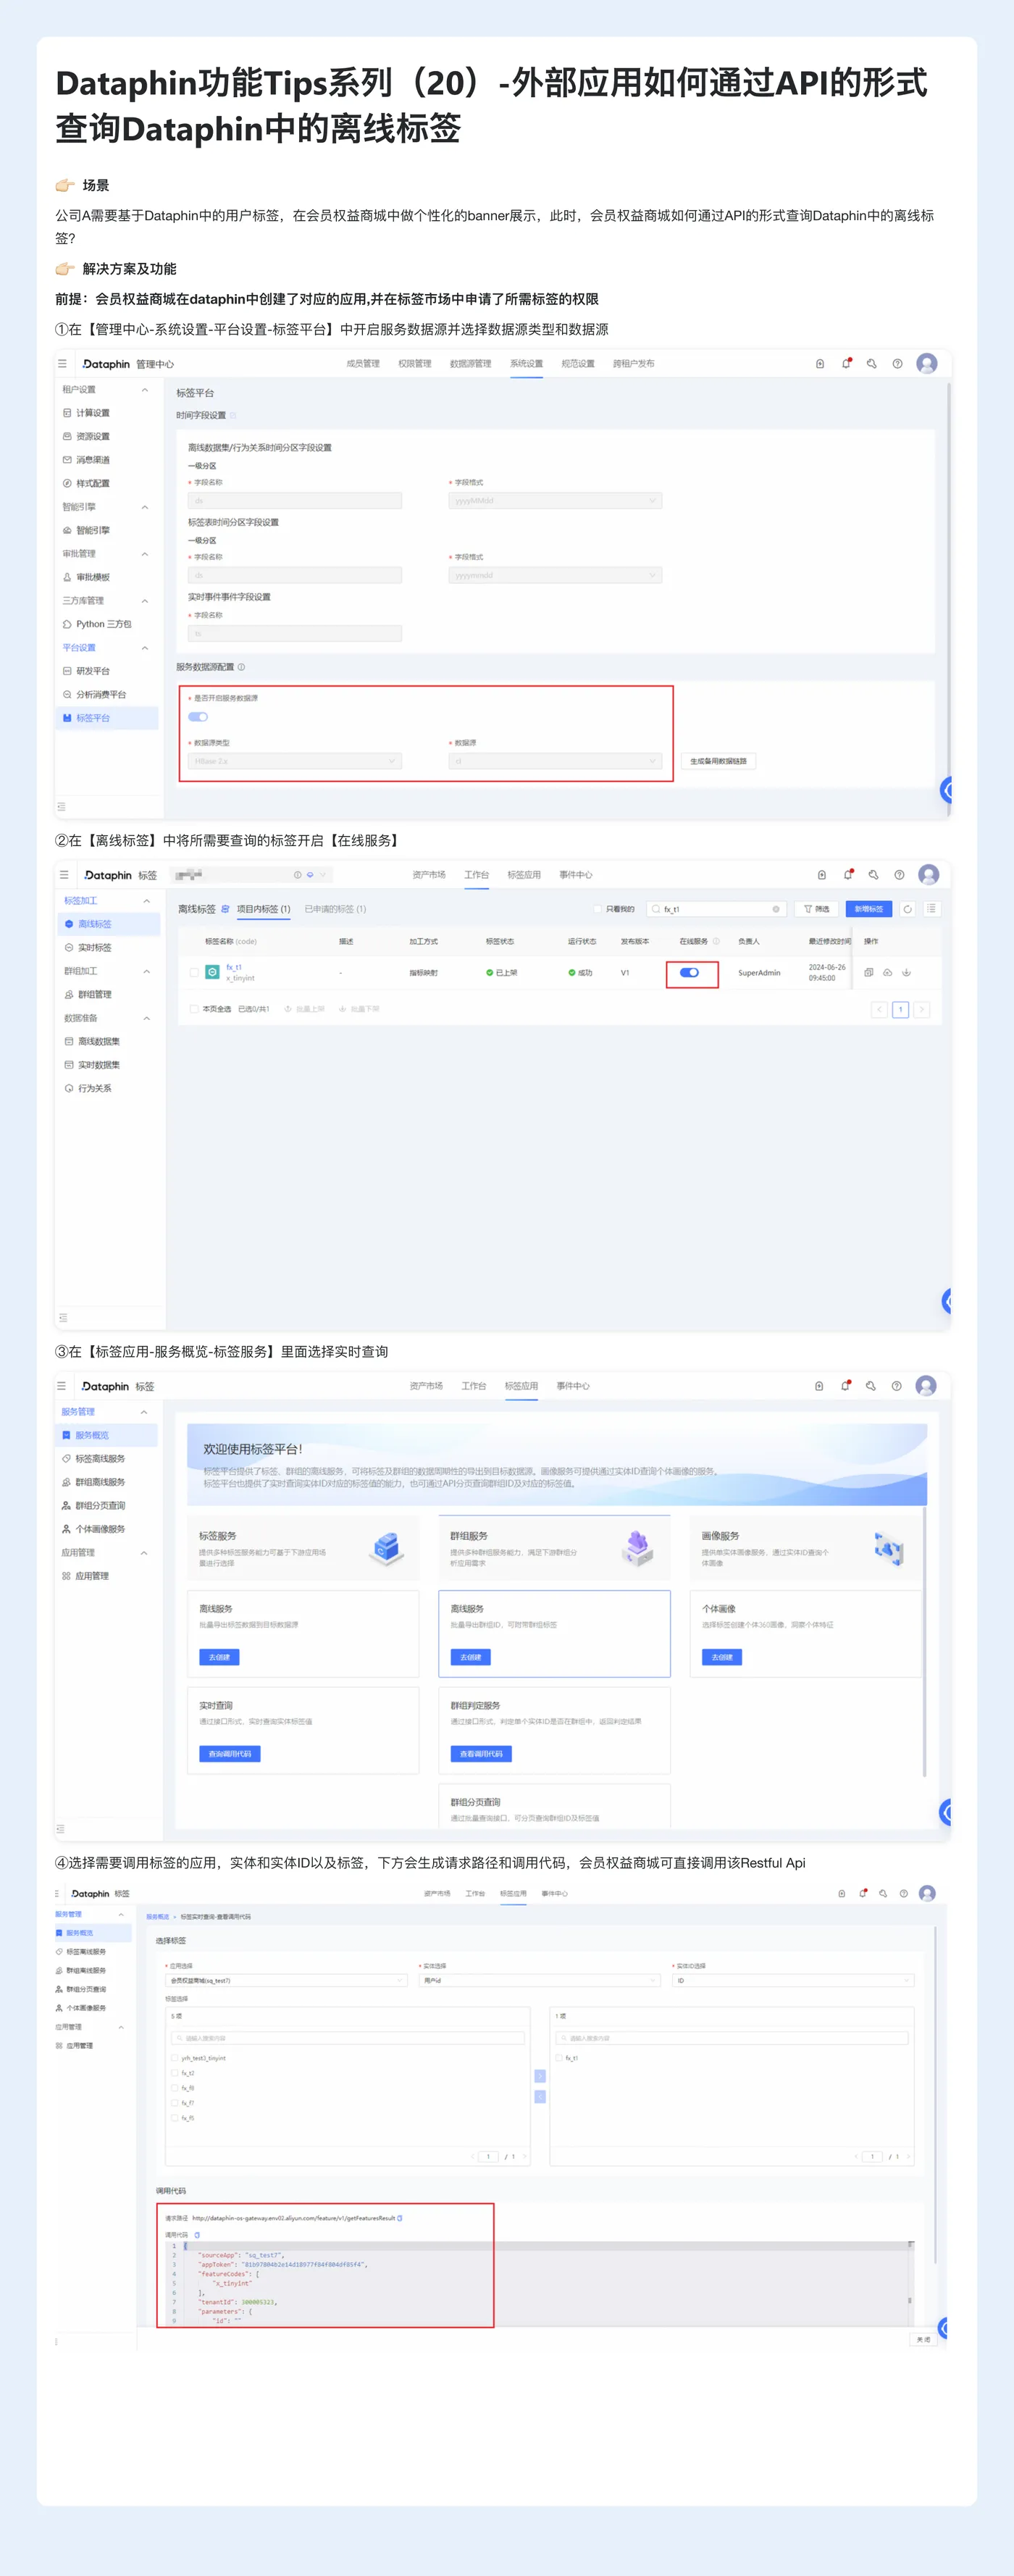Screen dimensions: 1014x2576
Task: Click help question icon in 管理中心 header
Action: [x=897, y=363]
